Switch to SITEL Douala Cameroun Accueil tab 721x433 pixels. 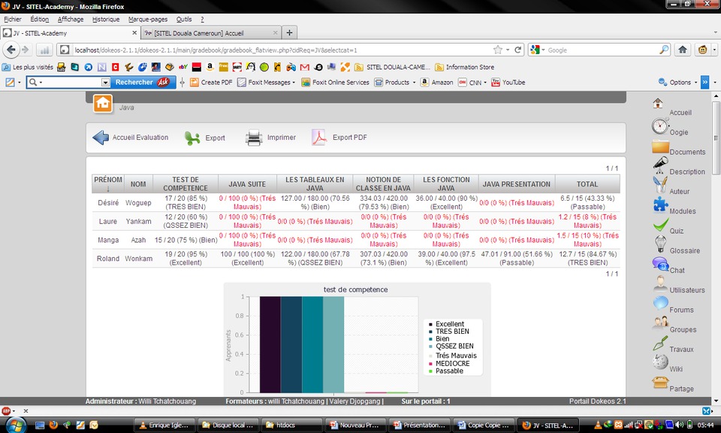pos(212,33)
